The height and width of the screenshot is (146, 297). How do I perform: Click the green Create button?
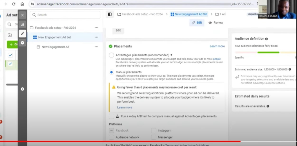click(x=12, y=45)
